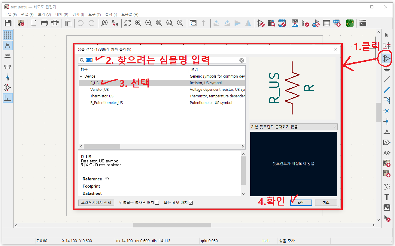Click Leave sheet up arrow icon
This screenshot has height=246, width=395.
pos(204,23)
